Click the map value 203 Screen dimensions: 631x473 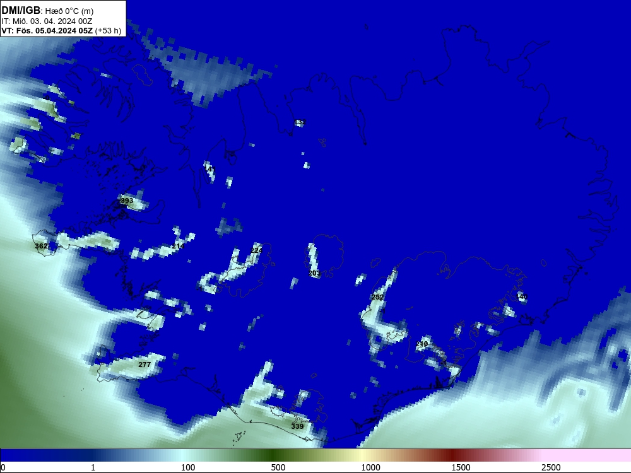click(x=314, y=274)
